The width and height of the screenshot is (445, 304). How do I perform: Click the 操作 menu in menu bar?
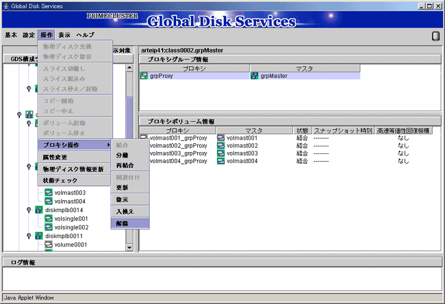pos(46,35)
